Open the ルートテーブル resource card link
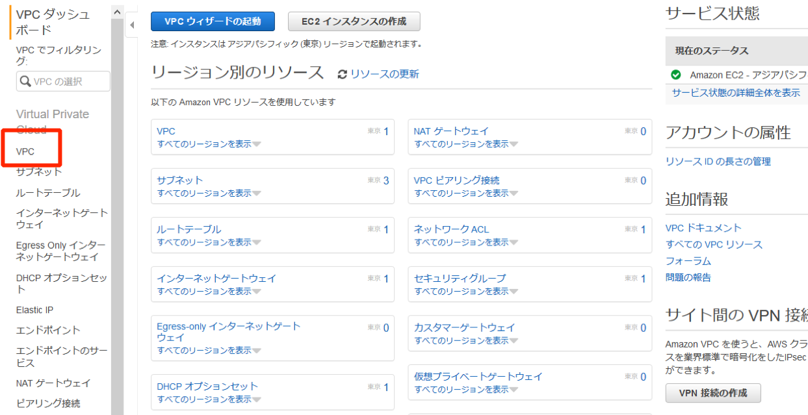808x415 pixels. pyautogui.click(x=189, y=229)
